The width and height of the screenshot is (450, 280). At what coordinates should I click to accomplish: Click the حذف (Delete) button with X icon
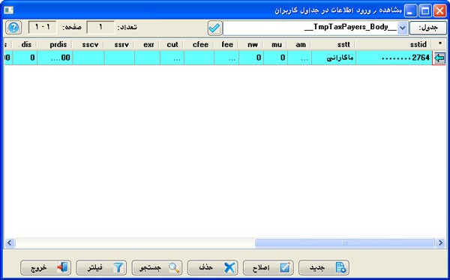tap(212, 268)
